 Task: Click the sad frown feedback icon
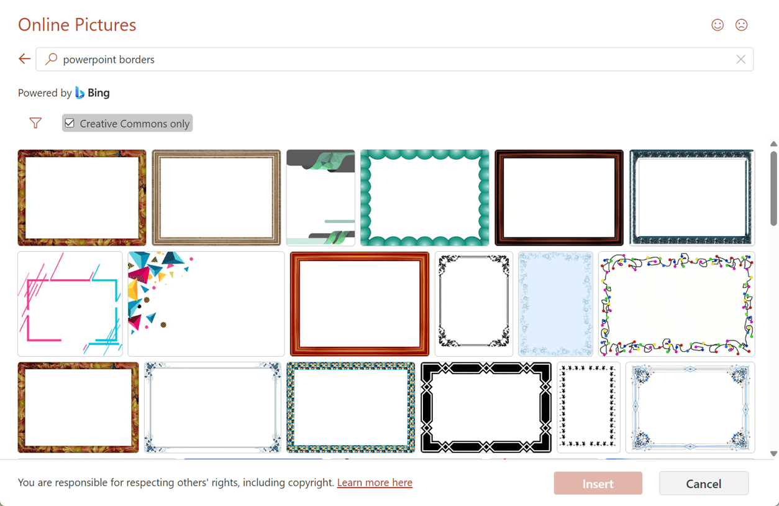click(741, 25)
